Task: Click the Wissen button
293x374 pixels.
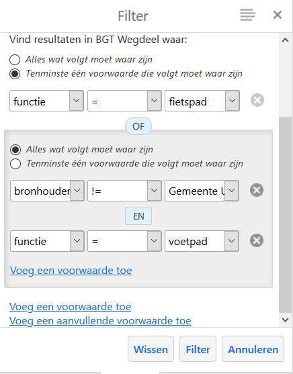Action: [151, 349]
